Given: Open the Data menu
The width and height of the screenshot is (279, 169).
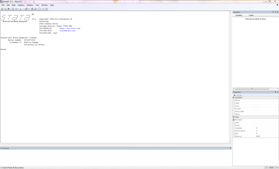Looking at the screenshot, I should pos(14,5).
